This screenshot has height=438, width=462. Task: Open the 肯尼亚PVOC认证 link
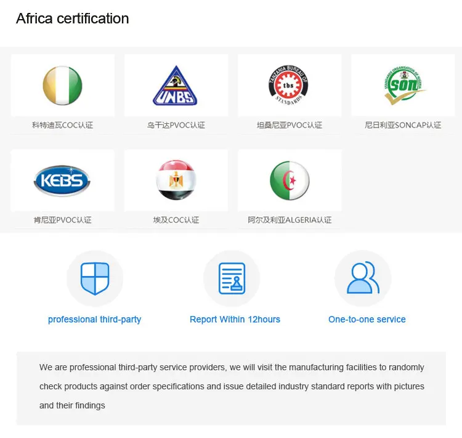coord(62,220)
